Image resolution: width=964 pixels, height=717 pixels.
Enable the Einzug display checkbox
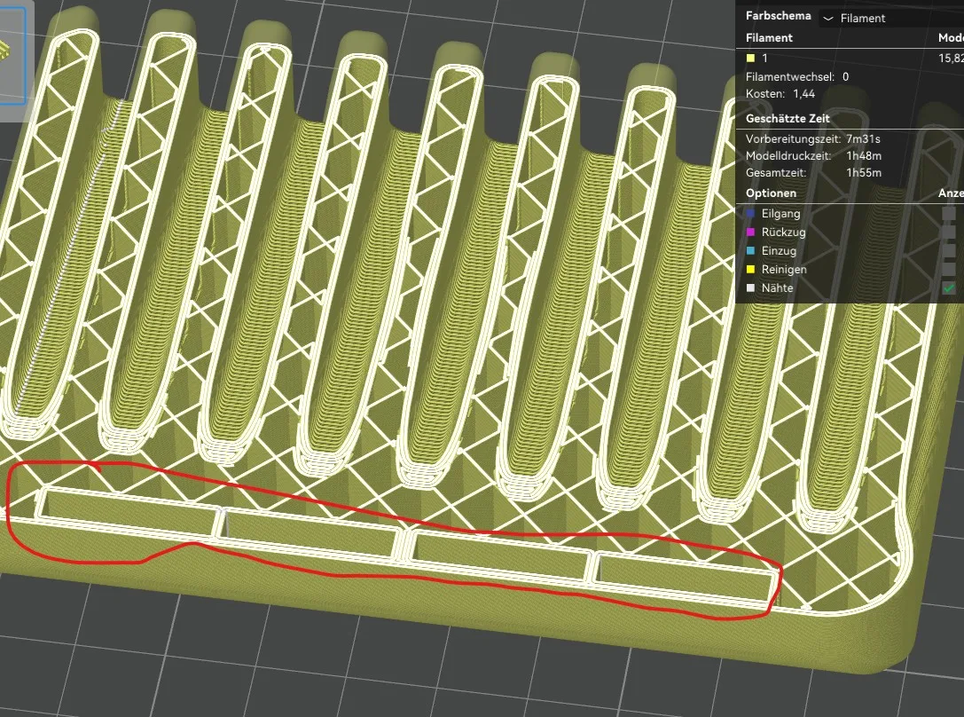(949, 251)
